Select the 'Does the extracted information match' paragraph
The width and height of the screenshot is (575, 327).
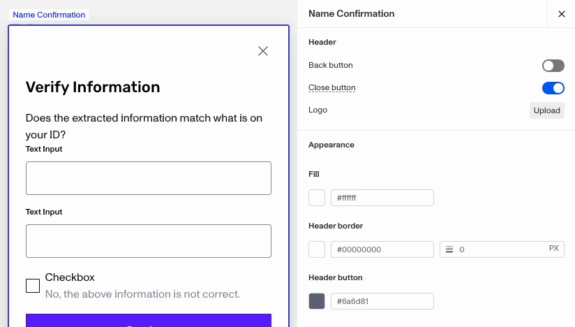pyautogui.click(x=144, y=126)
